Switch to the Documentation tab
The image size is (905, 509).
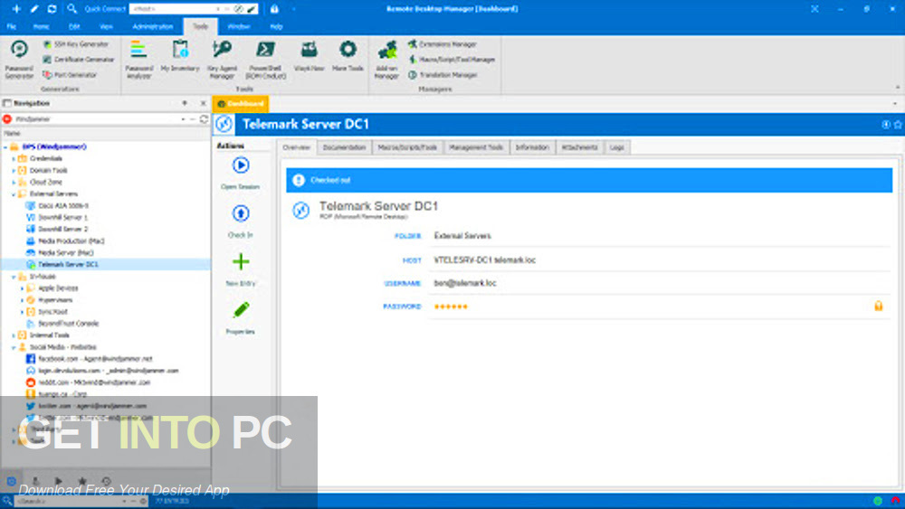tap(344, 147)
